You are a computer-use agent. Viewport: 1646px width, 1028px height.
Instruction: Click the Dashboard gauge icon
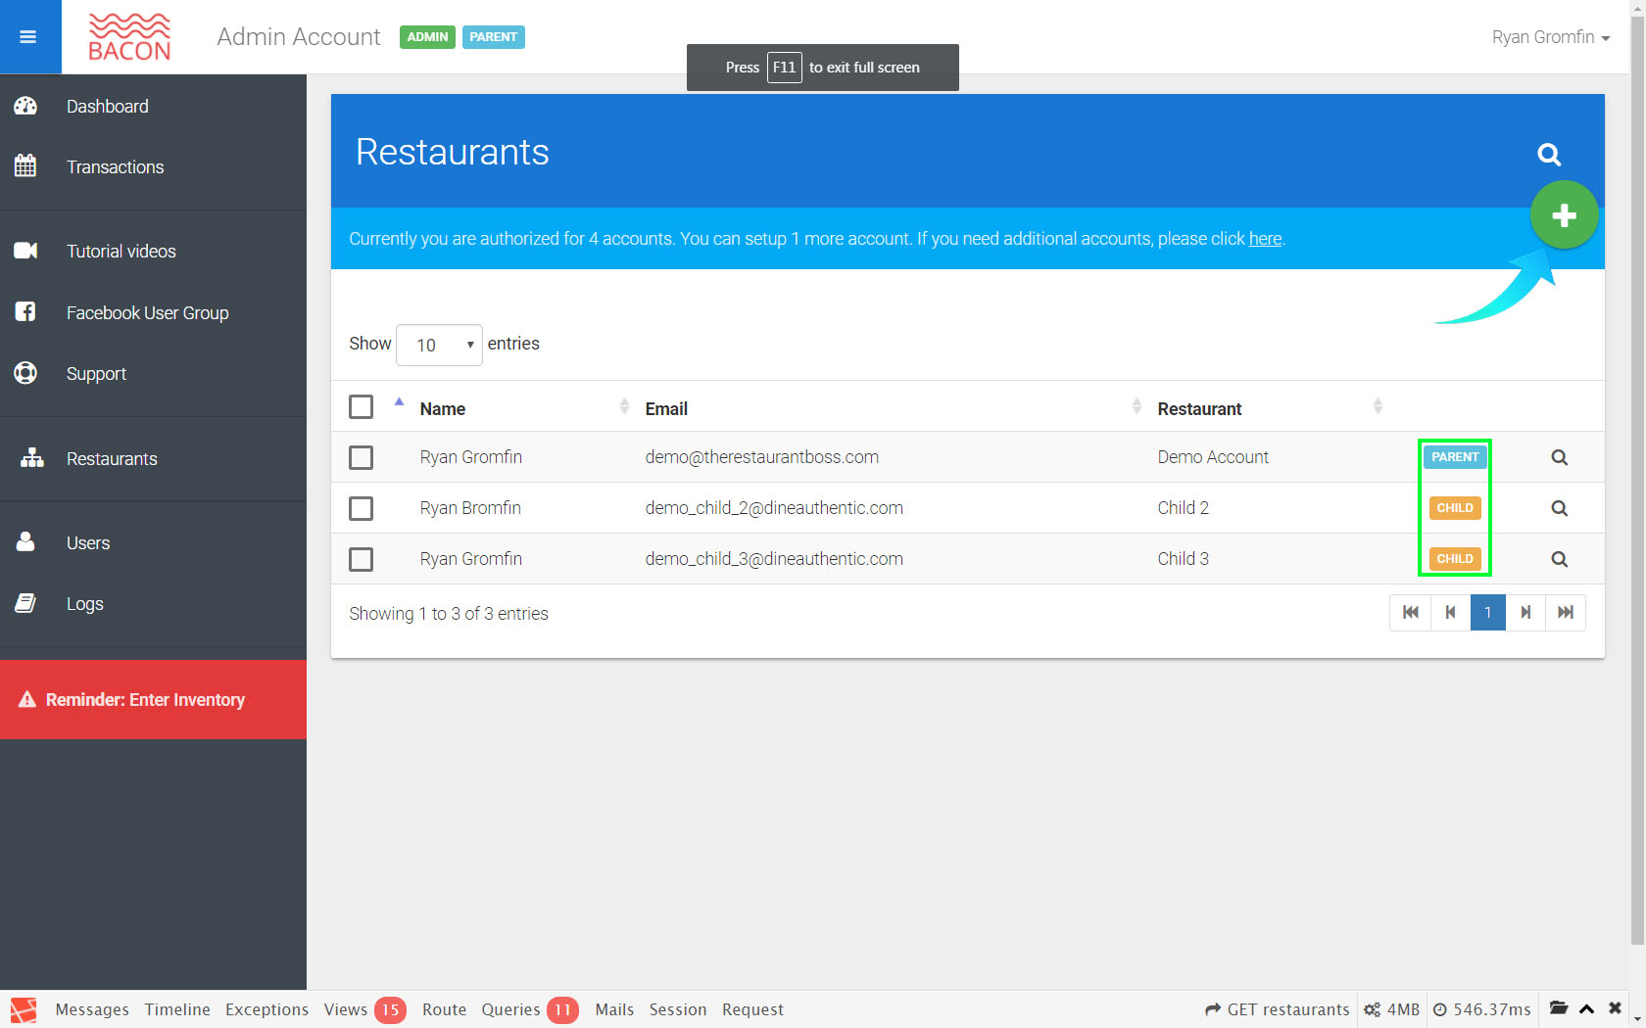[x=25, y=106]
